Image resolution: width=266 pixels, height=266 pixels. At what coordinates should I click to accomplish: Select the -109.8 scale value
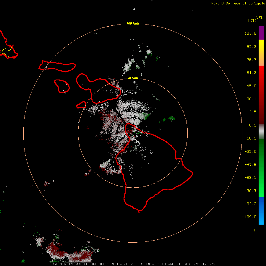249,217
